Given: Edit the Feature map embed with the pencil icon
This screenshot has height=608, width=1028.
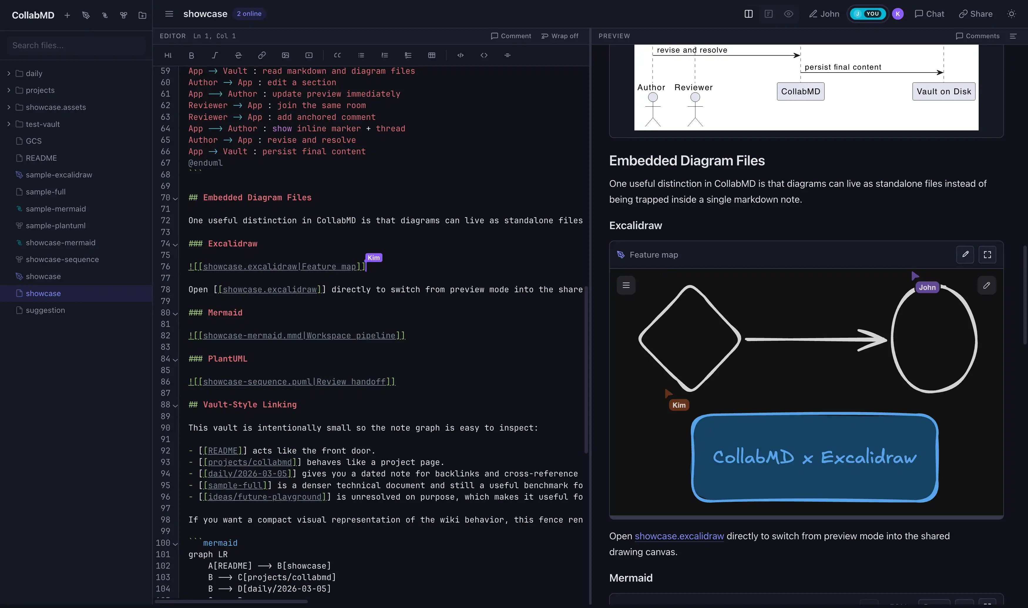Looking at the screenshot, I should tap(965, 254).
